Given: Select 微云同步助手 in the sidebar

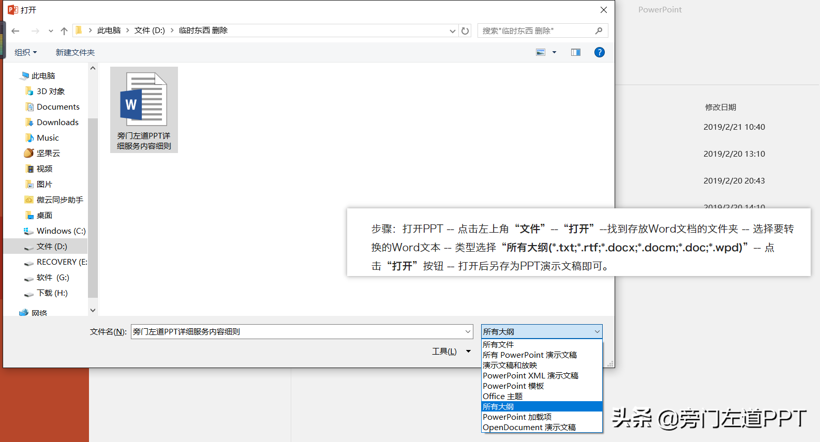Looking at the screenshot, I should (59, 200).
